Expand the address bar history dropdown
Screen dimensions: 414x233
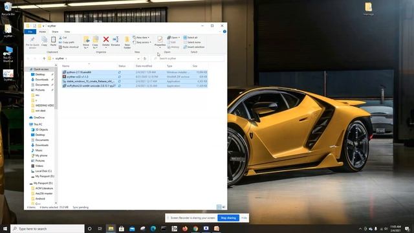138,58
